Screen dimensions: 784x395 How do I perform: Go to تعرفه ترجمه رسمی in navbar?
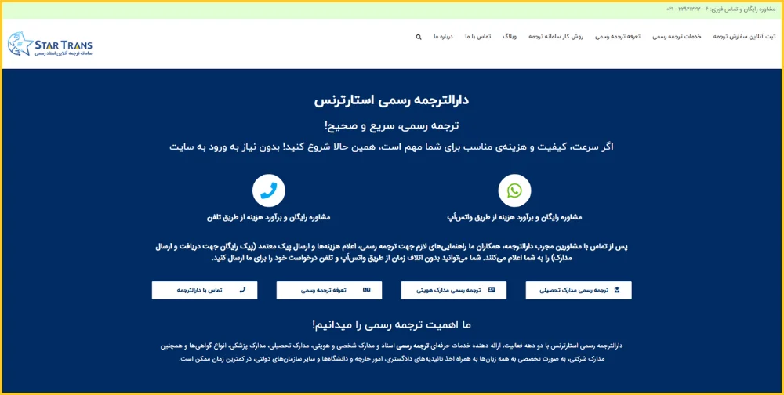[618, 37]
